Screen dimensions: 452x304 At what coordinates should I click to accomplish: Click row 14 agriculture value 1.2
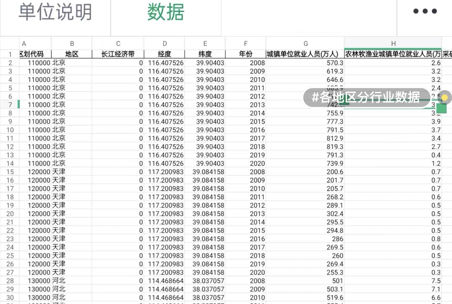click(x=393, y=164)
